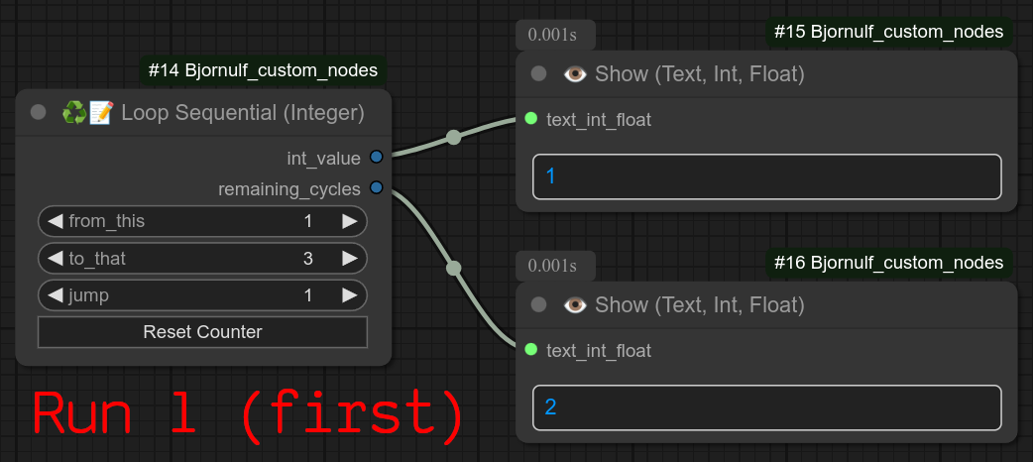Click the midpoint dot on int_value link
The width and height of the screenshot is (1033, 462).
click(454, 137)
